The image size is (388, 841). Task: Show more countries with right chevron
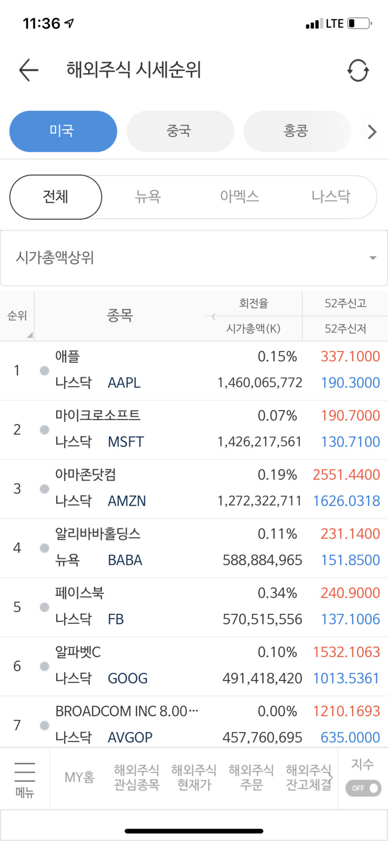(372, 132)
